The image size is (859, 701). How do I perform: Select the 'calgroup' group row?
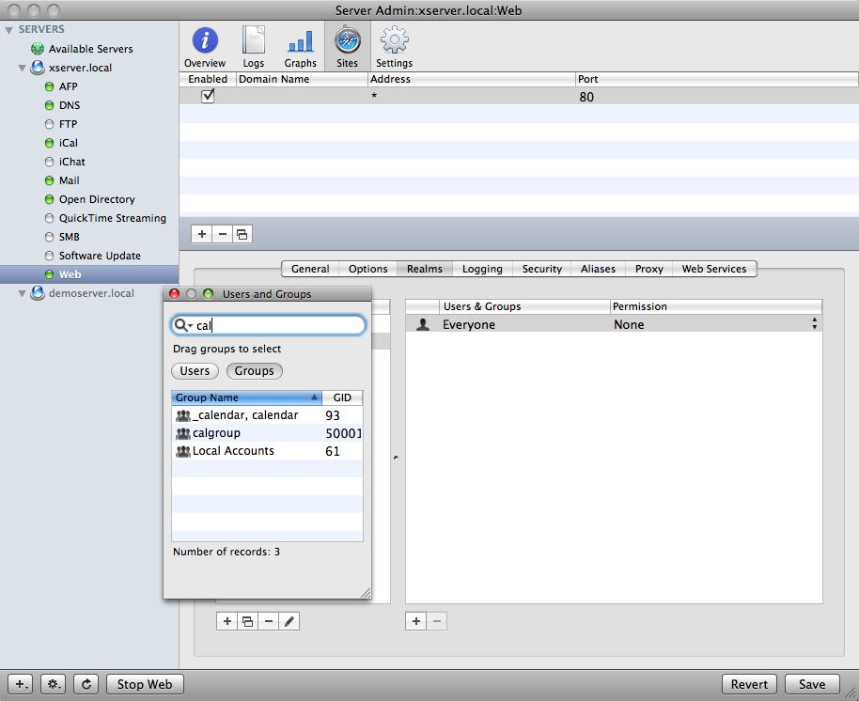(267, 433)
